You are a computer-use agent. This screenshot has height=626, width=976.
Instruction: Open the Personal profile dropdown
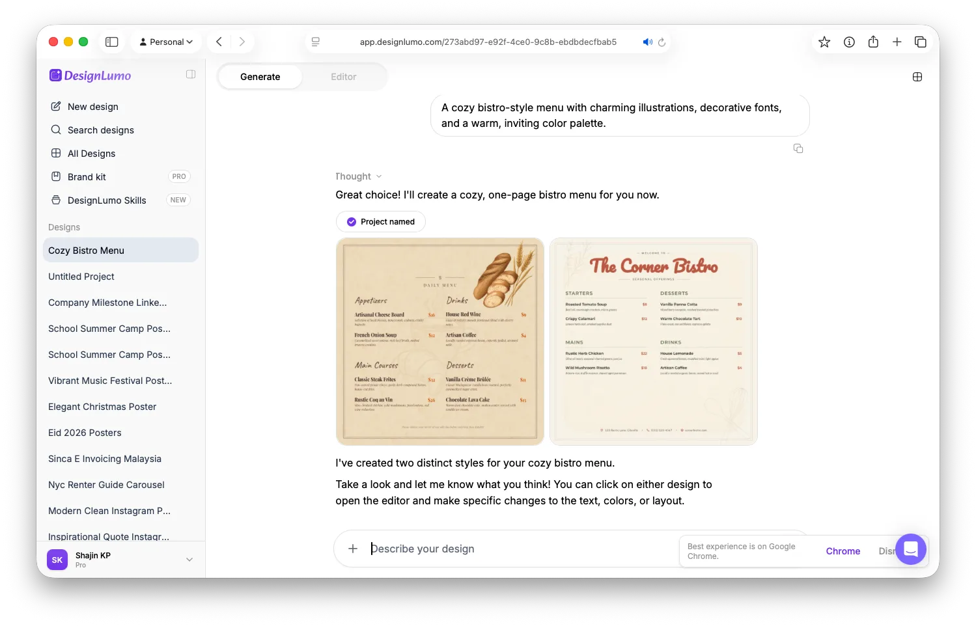pos(167,42)
